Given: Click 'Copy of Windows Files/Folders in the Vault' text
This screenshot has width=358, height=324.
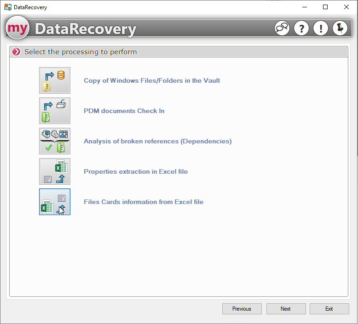Looking at the screenshot, I should [x=152, y=80].
